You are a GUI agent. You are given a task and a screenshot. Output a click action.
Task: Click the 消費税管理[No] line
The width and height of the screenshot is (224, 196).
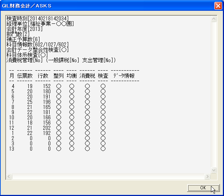click(x=61, y=60)
